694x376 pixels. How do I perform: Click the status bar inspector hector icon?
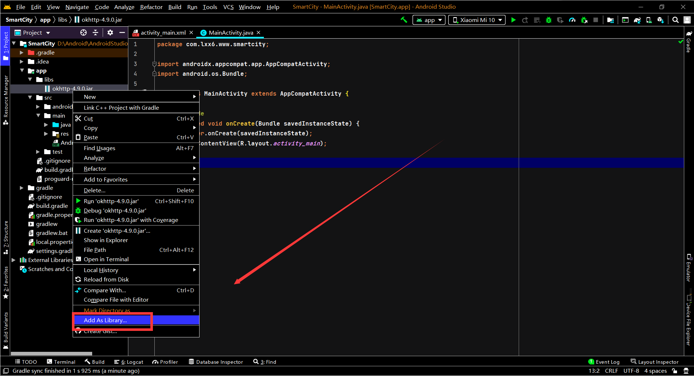686,371
